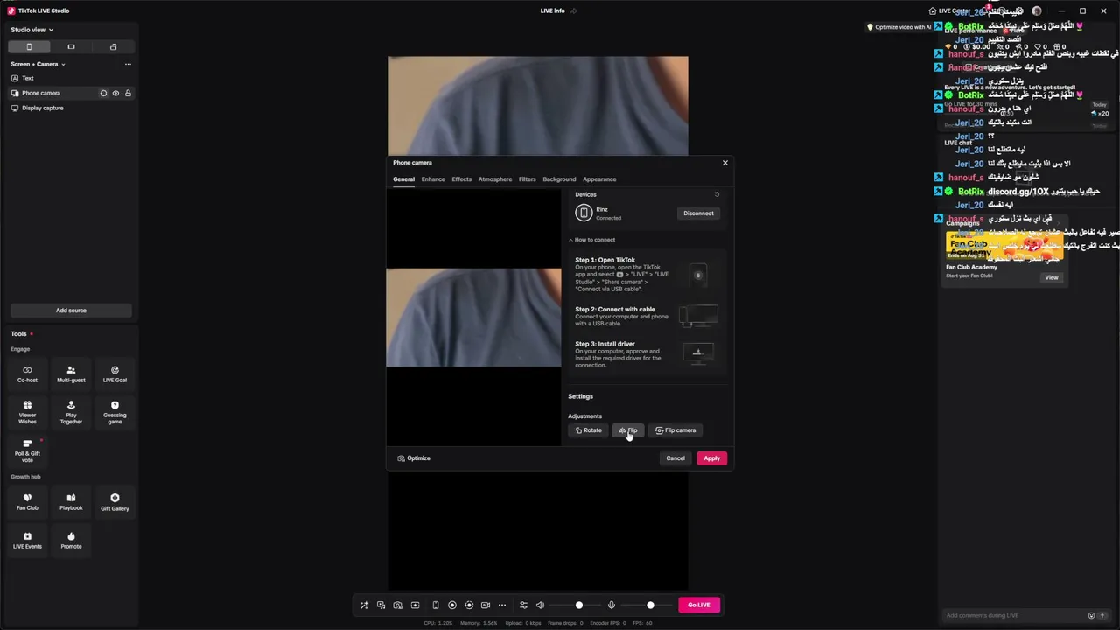
Task: Open Poll & Gift vote tool
Action: coord(27,451)
